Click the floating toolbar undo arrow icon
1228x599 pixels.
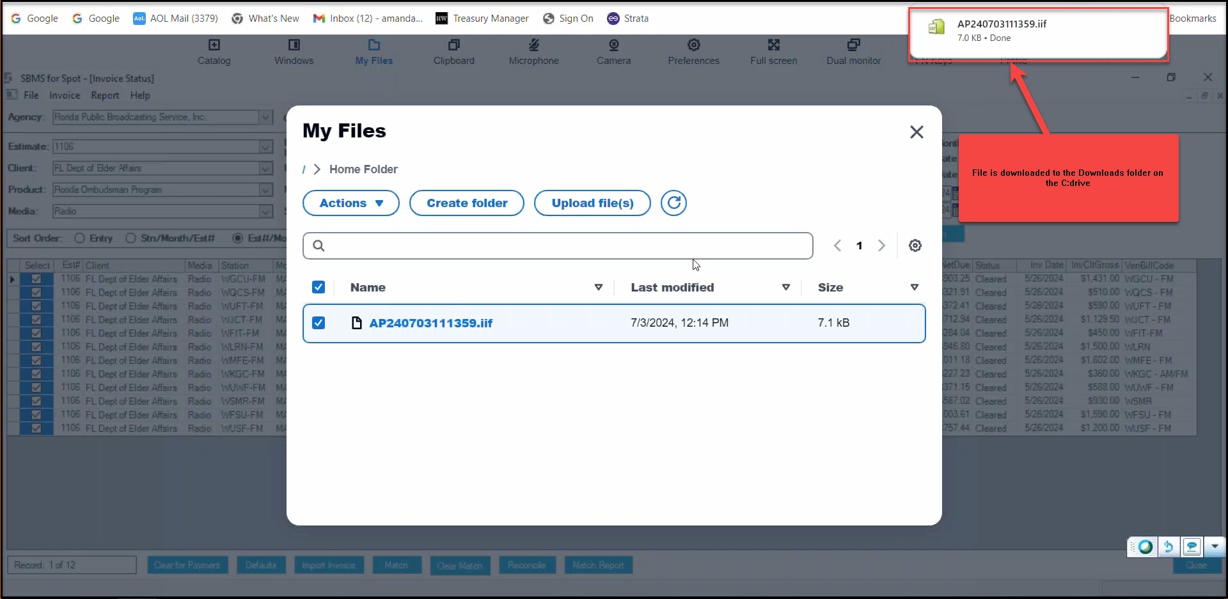1168,547
